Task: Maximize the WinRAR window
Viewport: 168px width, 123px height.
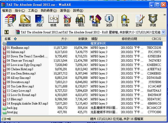Action: (x=158, y=5)
